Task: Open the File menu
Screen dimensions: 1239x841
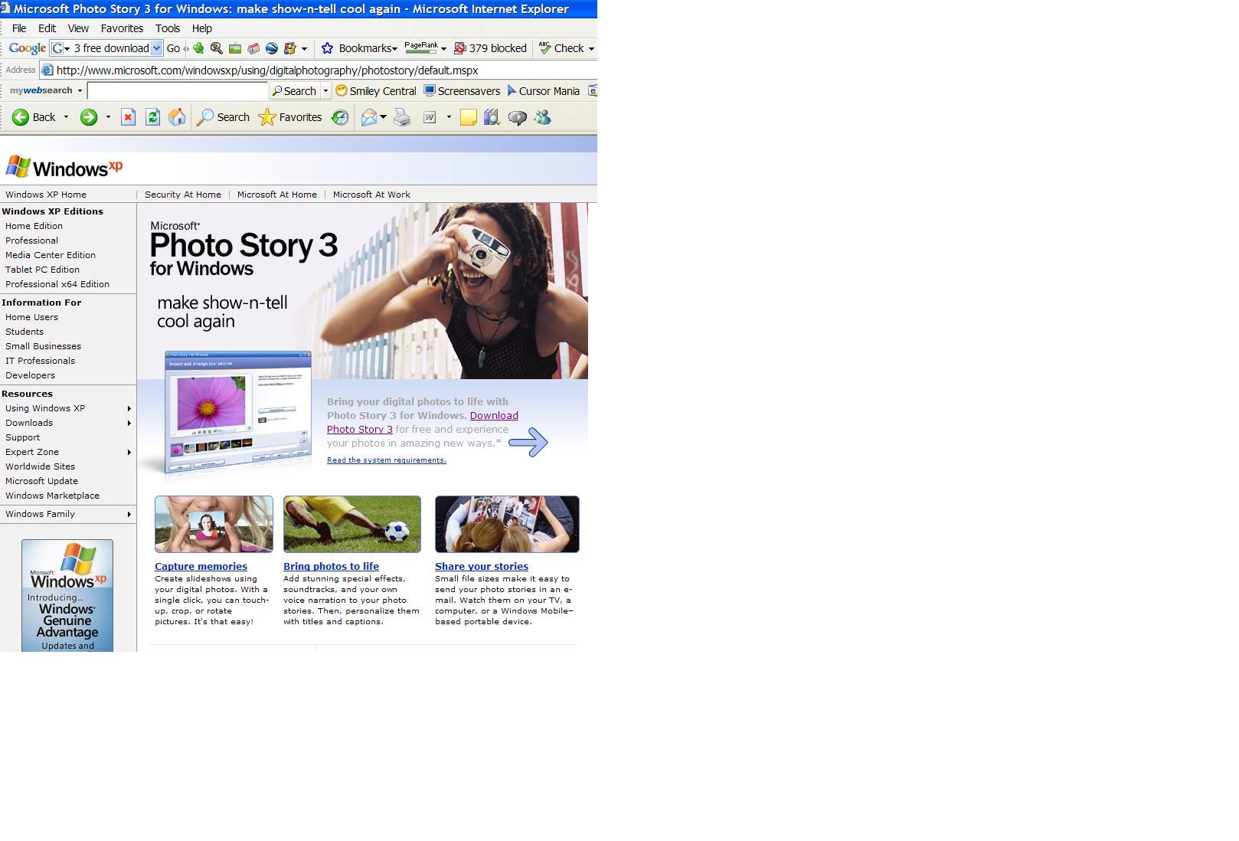Action: (x=19, y=28)
